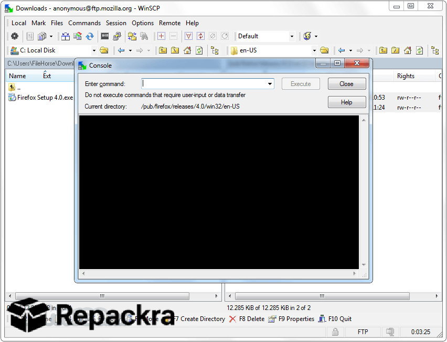Sort local panel by Name column header
Image resolution: width=447 pixels, height=342 pixels.
[x=17, y=76]
